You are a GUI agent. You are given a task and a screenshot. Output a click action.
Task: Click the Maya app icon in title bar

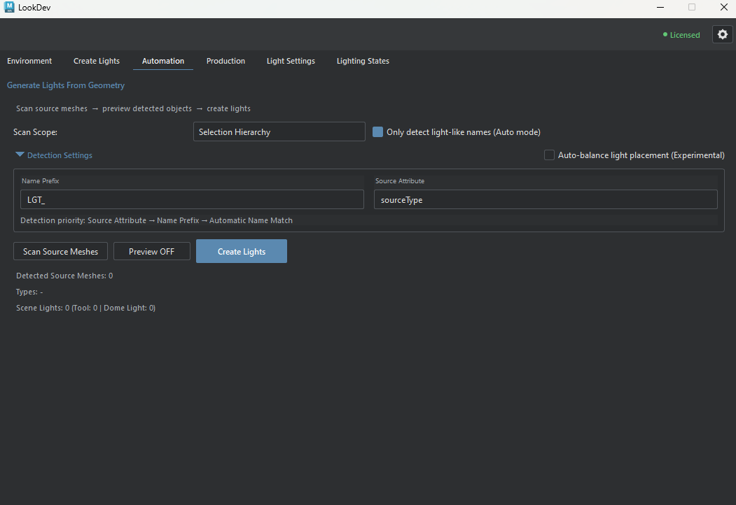tap(9, 7)
